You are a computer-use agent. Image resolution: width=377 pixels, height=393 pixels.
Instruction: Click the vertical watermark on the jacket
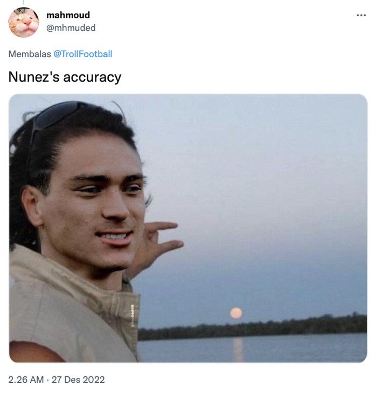[x=132, y=315]
